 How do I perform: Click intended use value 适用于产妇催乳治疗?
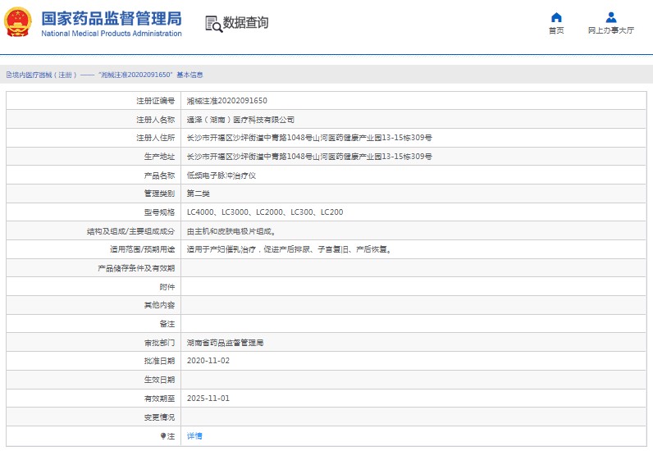(x=289, y=249)
